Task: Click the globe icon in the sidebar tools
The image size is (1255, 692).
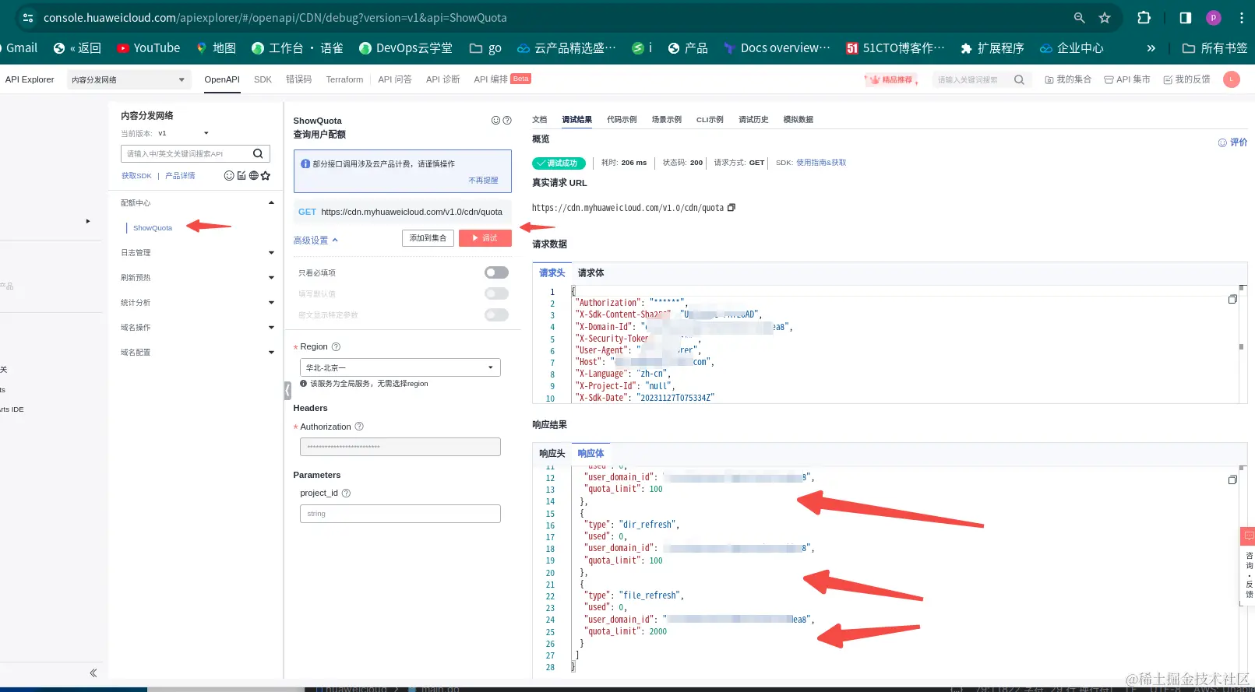Action: click(253, 176)
